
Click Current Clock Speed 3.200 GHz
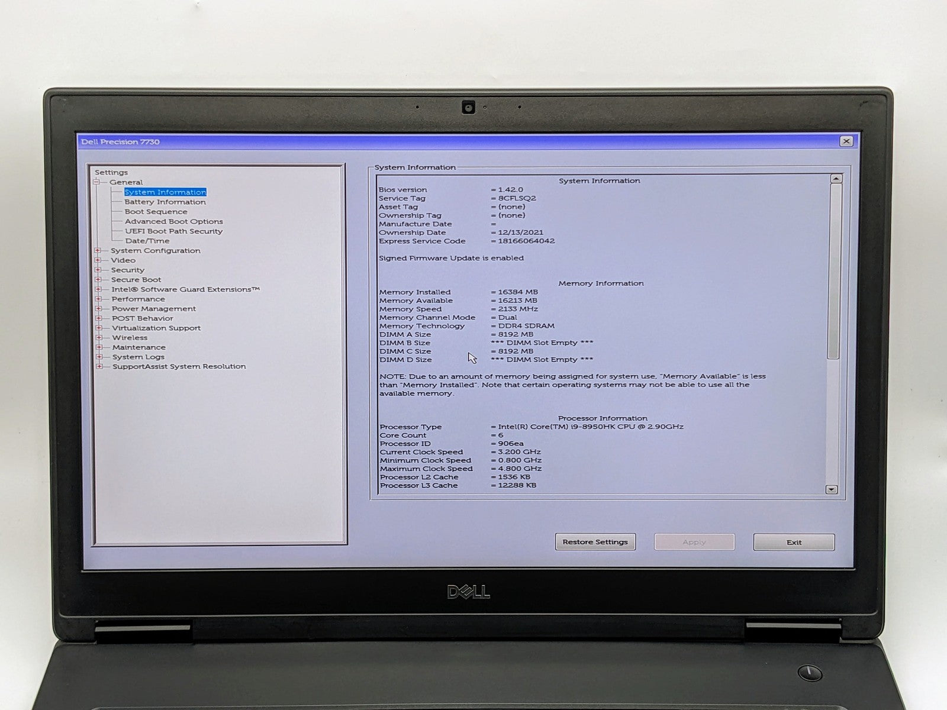click(x=520, y=452)
